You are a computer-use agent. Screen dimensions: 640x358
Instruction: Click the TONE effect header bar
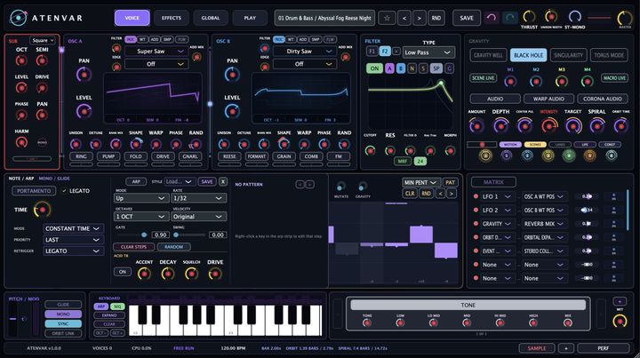pyautogui.click(x=468, y=305)
